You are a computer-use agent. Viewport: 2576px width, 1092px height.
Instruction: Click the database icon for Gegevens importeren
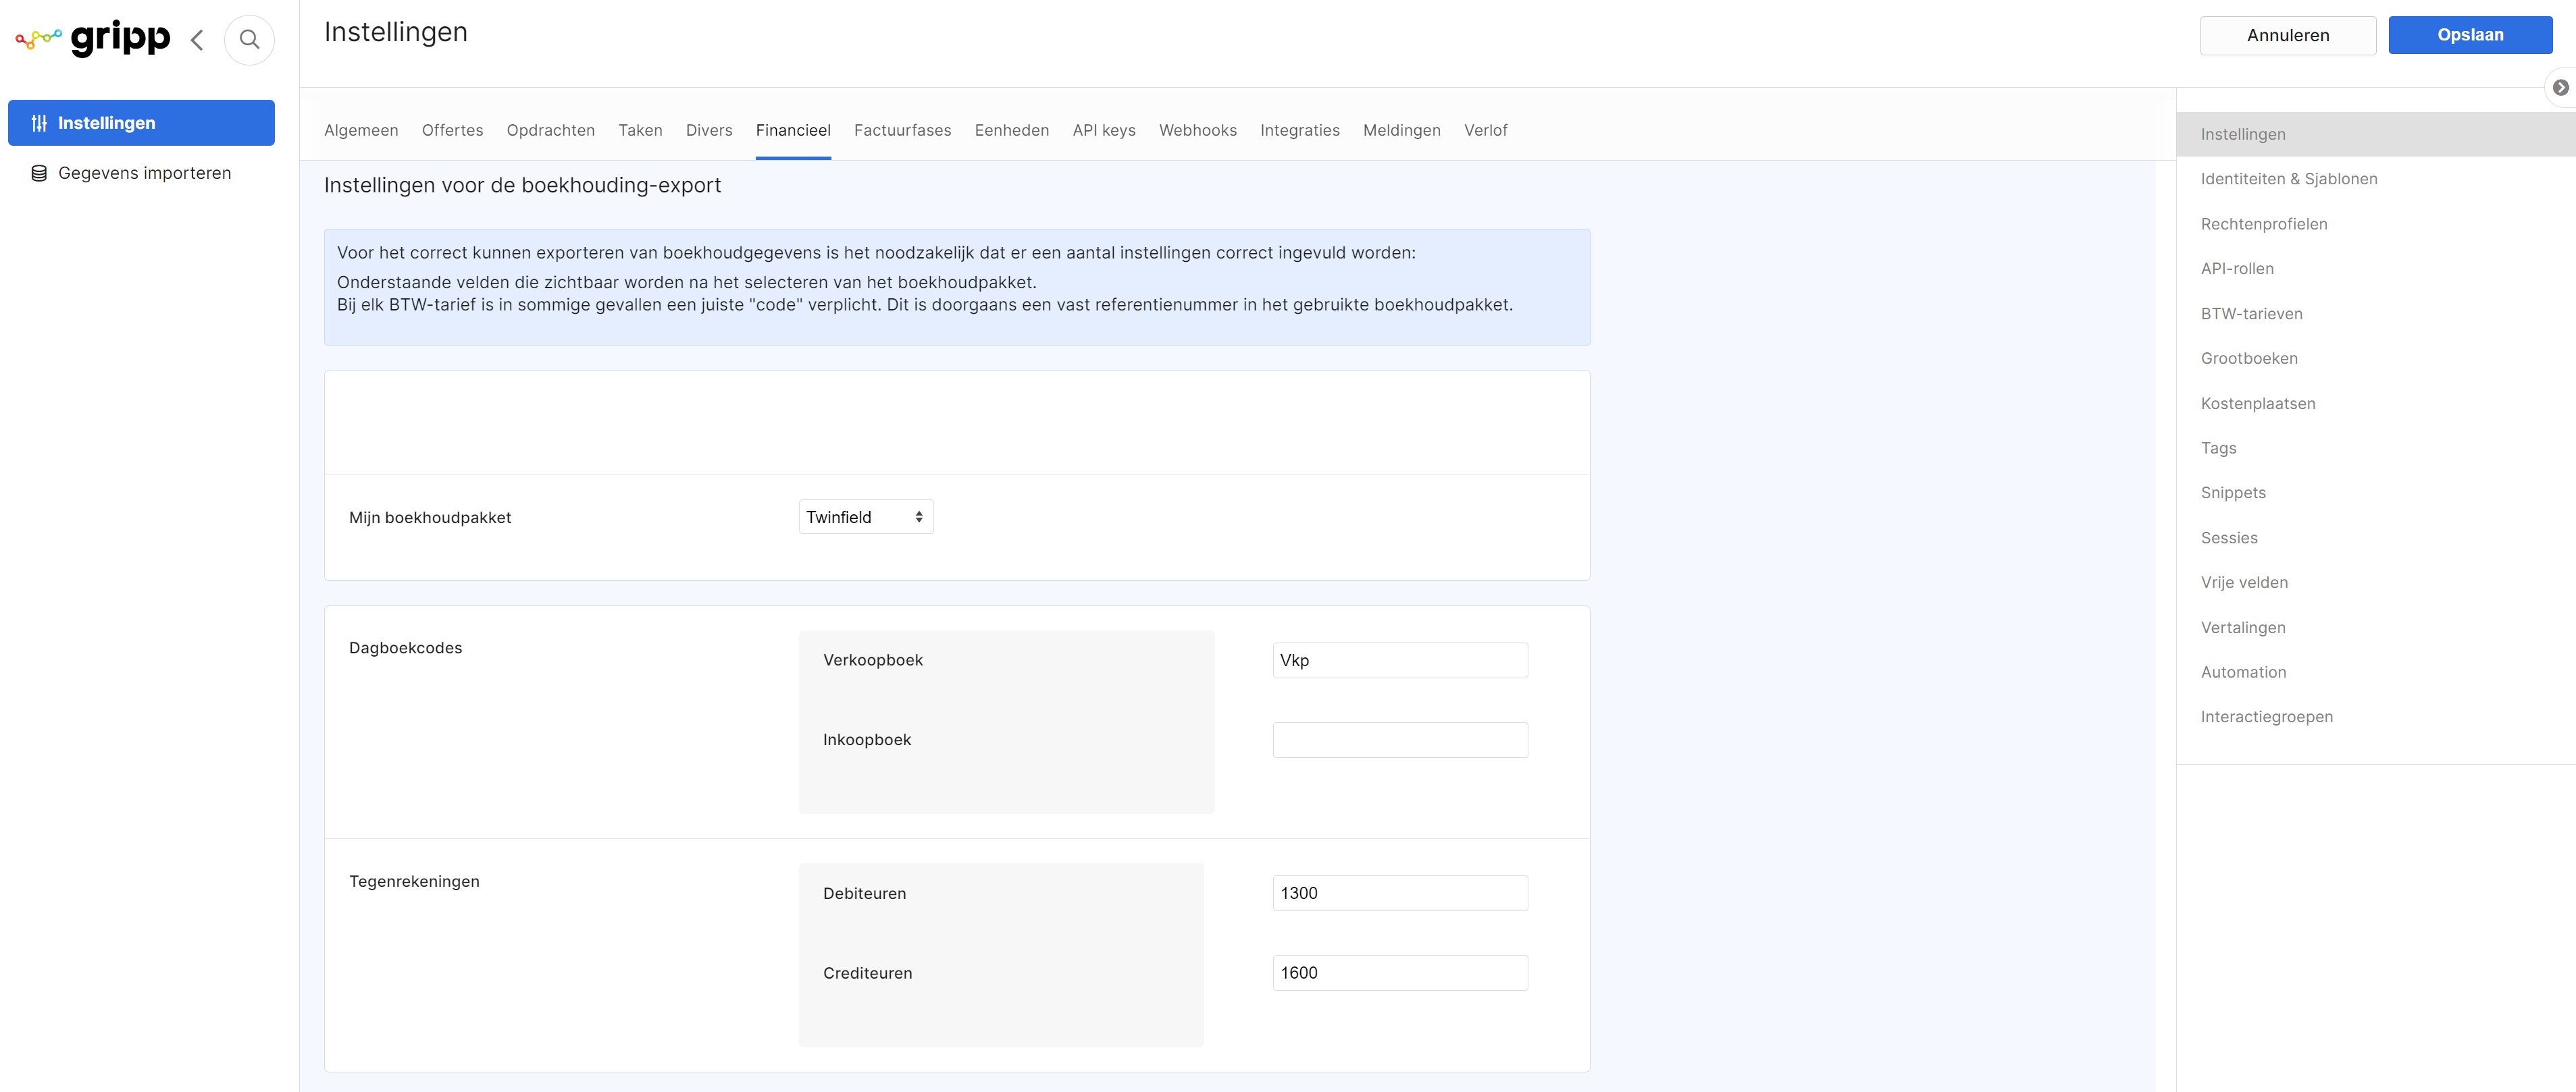(x=39, y=173)
